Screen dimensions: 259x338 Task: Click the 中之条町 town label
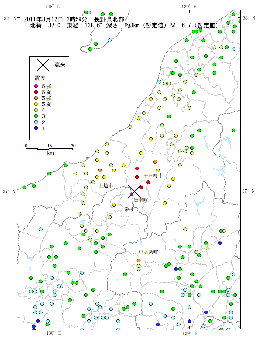tap(148, 252)
